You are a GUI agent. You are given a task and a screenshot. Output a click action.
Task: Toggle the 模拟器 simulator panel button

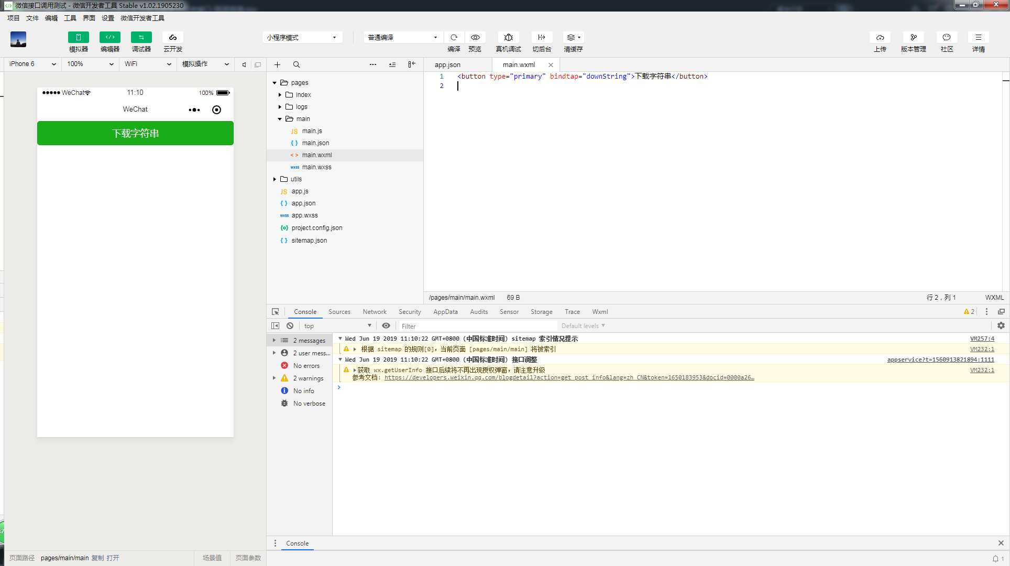pos(79,37)
